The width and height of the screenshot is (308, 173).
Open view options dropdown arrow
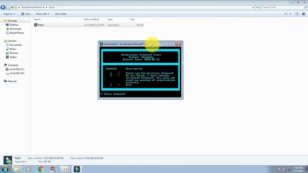(290, 14)
